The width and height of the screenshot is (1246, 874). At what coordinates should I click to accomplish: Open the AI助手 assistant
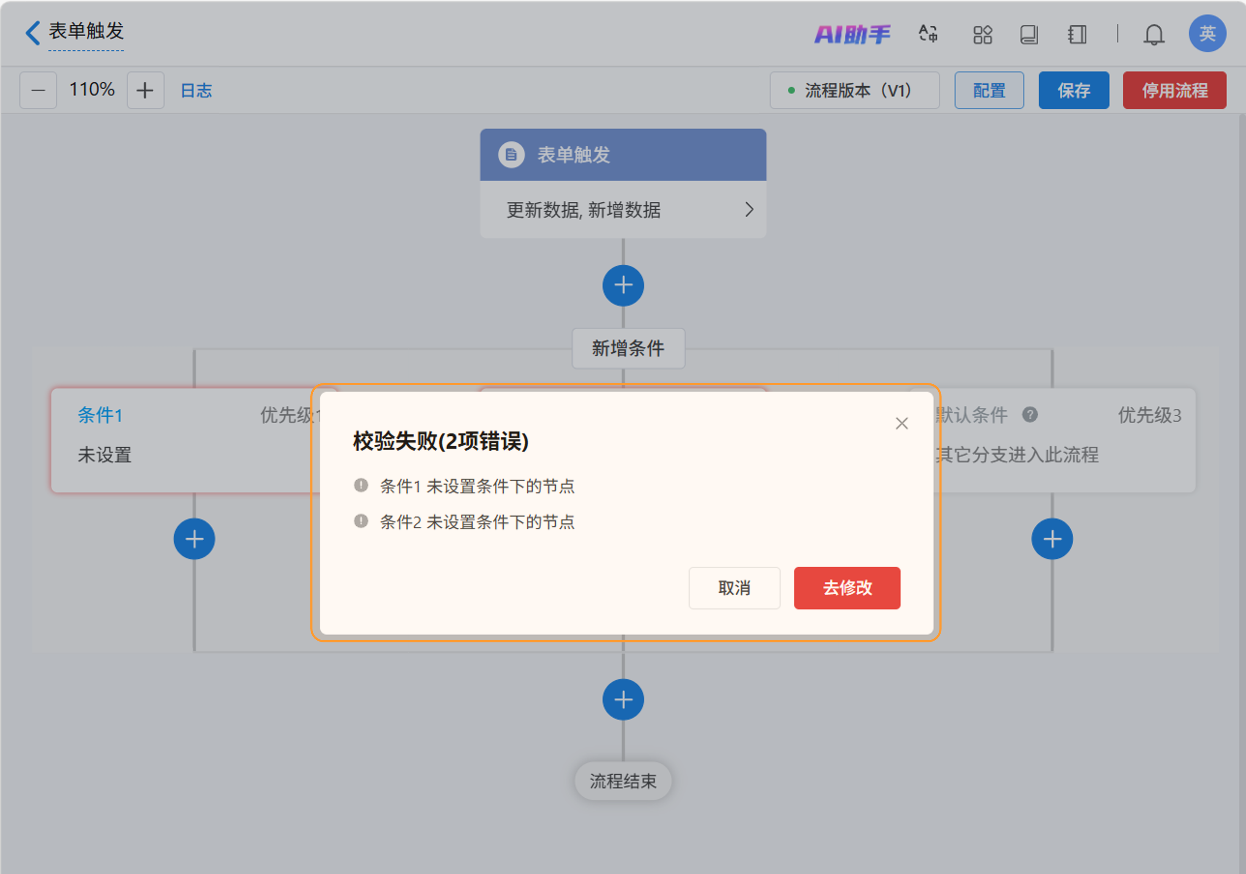pos(852,35)
